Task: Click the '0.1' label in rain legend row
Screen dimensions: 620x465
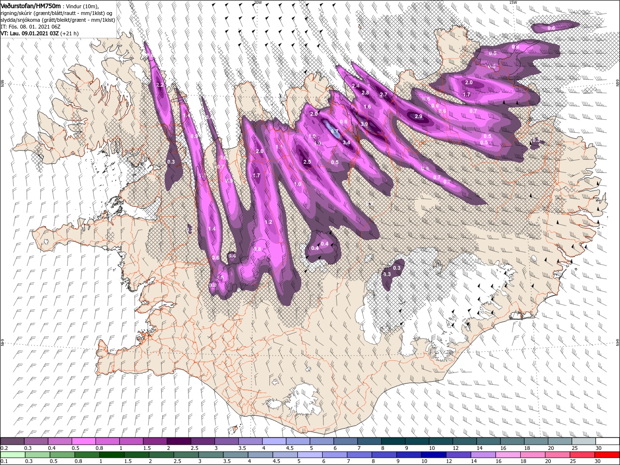Action: [x=3, y=461]
